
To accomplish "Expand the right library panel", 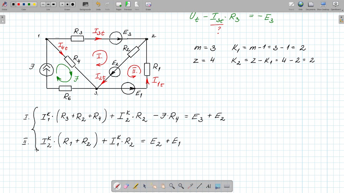I will [x=341, y=19].
